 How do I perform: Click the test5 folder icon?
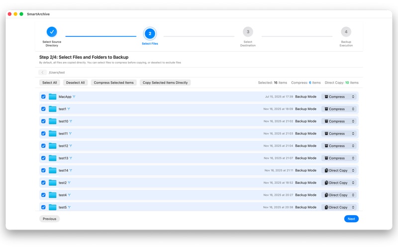pyautogui.click(x=53, y=207)
